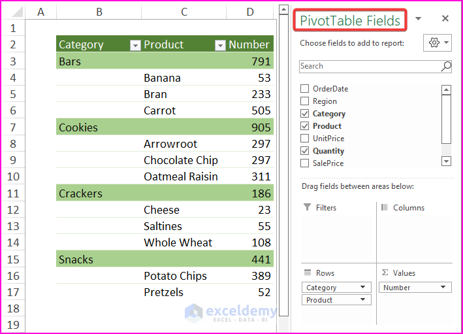Open the Product header filter dropdown
Viewport: 463px width, 334px height.
tap(220, 45)
